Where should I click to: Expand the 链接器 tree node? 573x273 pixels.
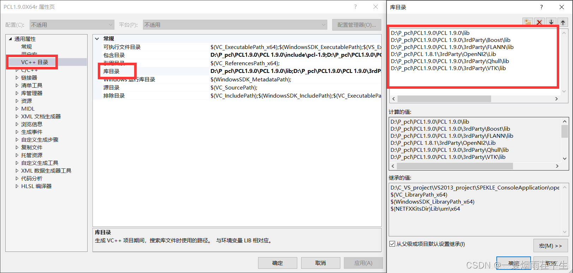coord(17,77)
